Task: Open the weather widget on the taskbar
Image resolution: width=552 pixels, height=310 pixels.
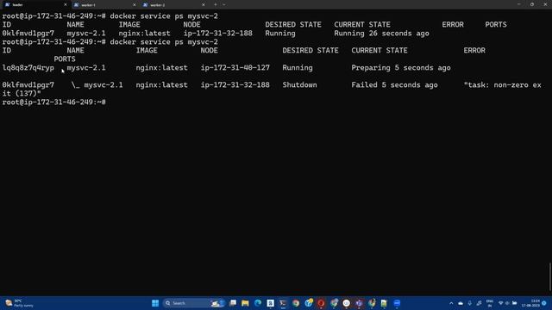Action: point(20,303)
